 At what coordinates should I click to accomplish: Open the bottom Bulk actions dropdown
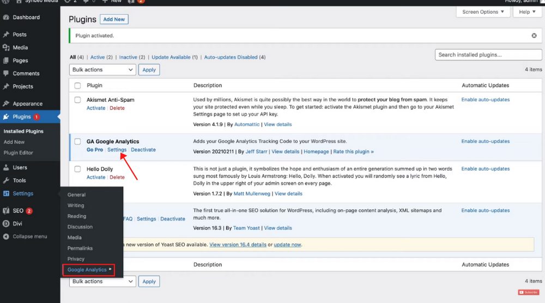point(102,281)
